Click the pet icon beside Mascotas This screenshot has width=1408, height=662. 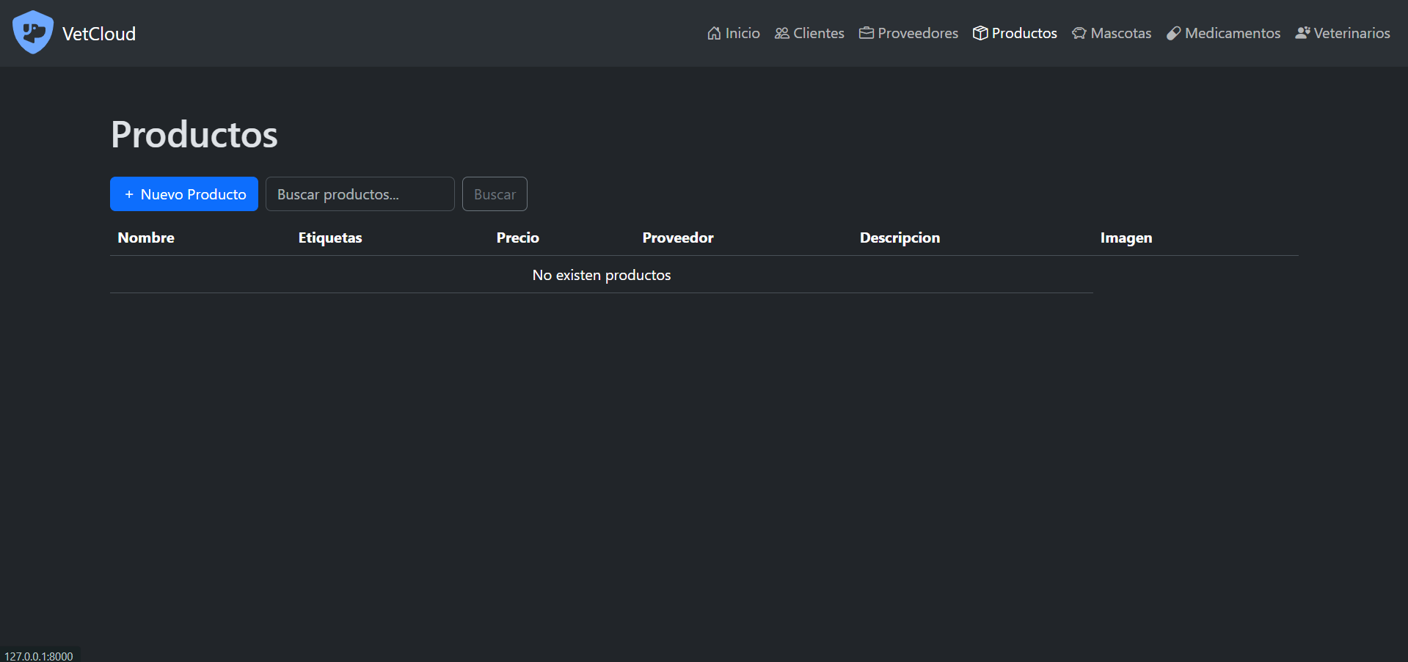(x=1079, y=33)
